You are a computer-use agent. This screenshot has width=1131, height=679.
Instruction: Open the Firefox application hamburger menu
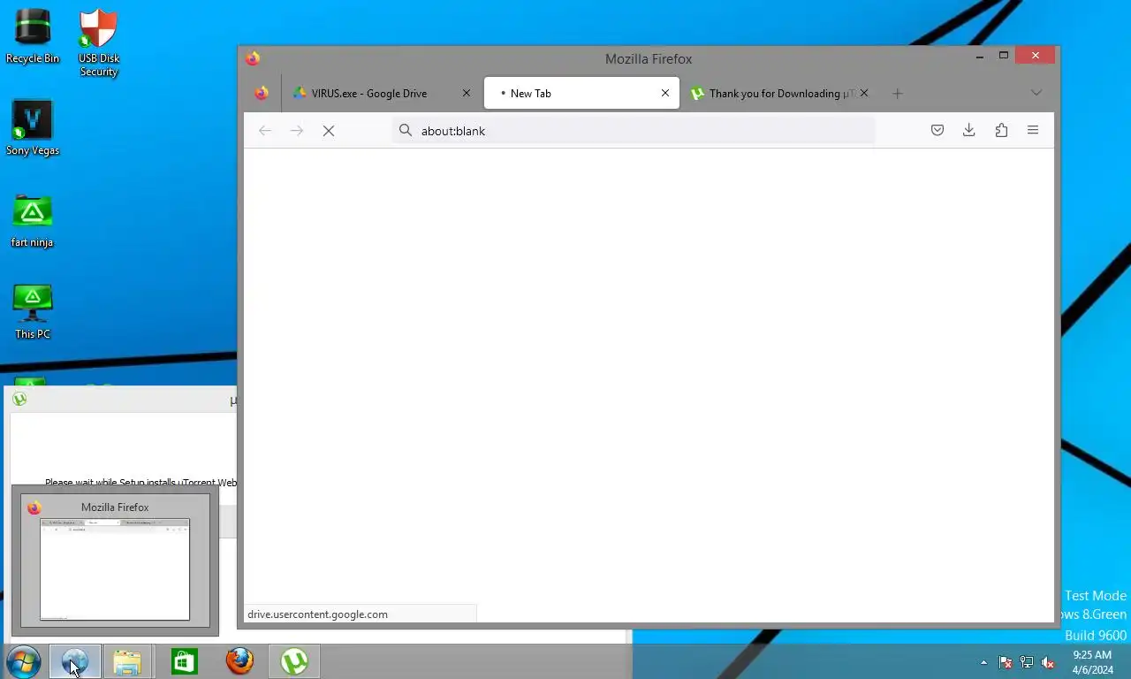click(1033, 131)
